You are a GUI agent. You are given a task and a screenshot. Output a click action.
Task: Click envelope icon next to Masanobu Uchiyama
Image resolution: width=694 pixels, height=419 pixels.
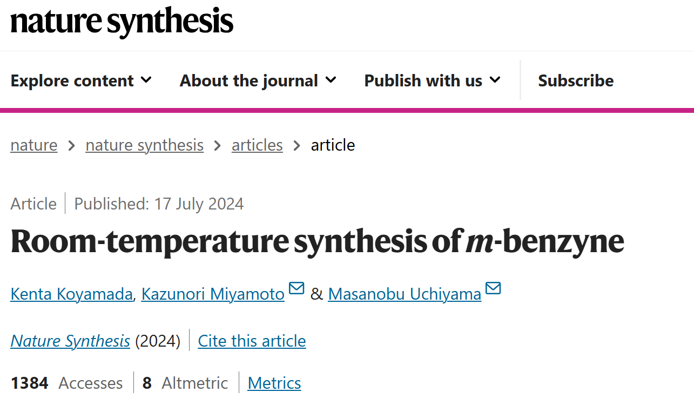(x=493, y=288)
